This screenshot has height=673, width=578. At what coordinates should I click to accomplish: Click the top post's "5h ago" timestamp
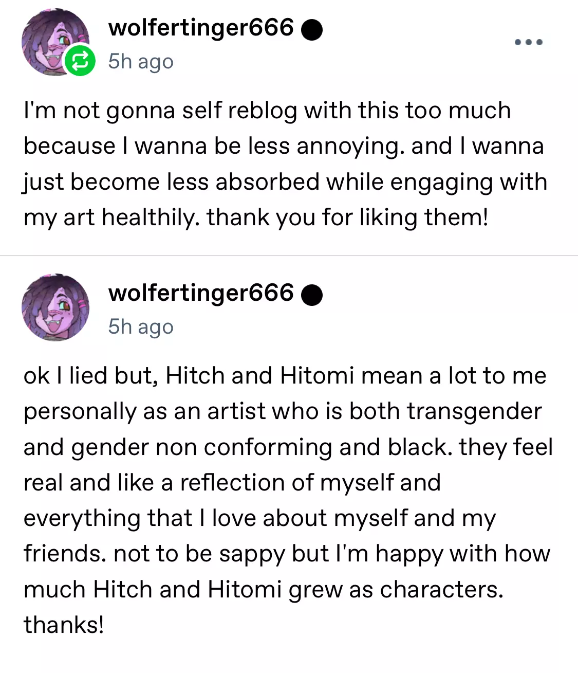click(x=140, y=62)
